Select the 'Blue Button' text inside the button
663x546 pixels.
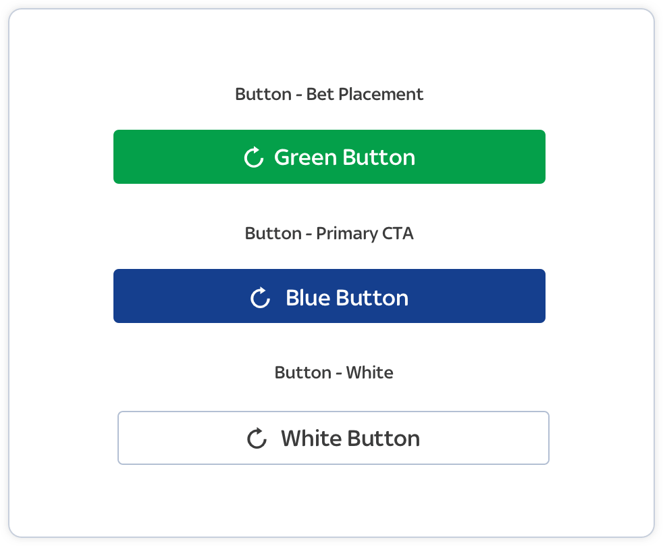coord(346,297)
